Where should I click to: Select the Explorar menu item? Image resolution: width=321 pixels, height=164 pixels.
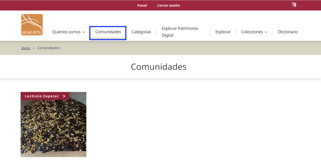coord(223,32)
